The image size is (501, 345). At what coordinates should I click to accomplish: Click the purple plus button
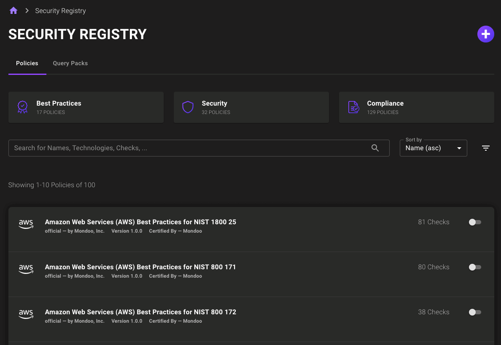(x=485, y=34)
